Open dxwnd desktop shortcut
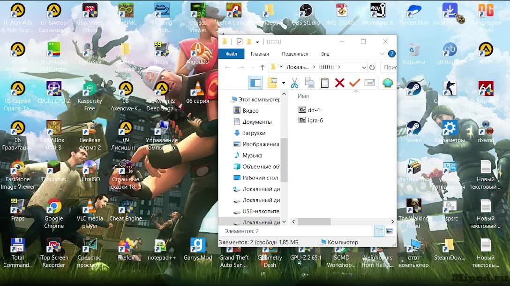This screenshot has width=510, height=286. [486, 132]
